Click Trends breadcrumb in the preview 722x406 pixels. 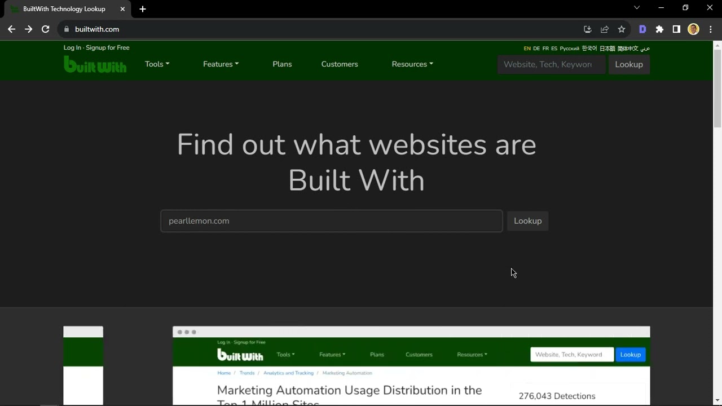point(247,373)
